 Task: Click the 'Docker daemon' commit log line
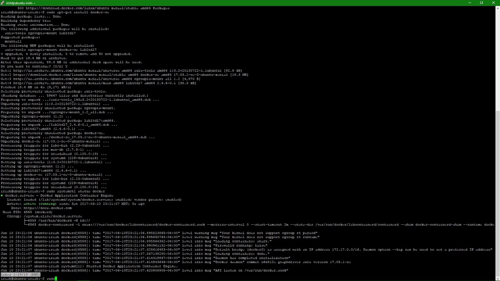pos(176,262)
